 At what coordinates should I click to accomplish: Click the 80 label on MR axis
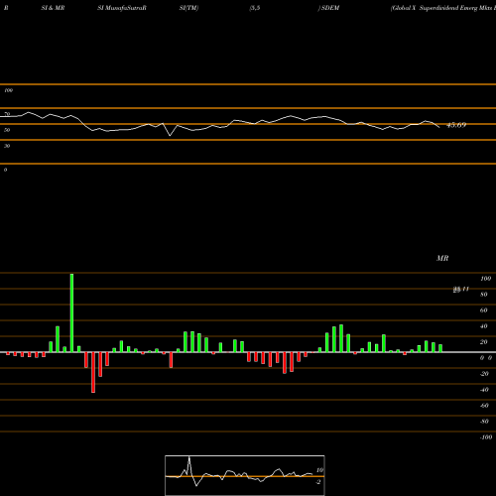pos(484,295)
